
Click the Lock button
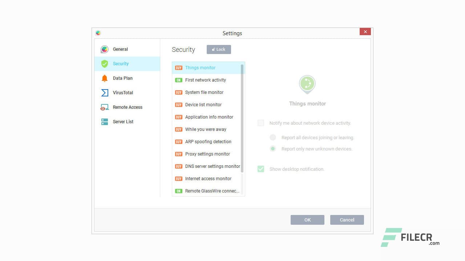(x=218, y=49)
